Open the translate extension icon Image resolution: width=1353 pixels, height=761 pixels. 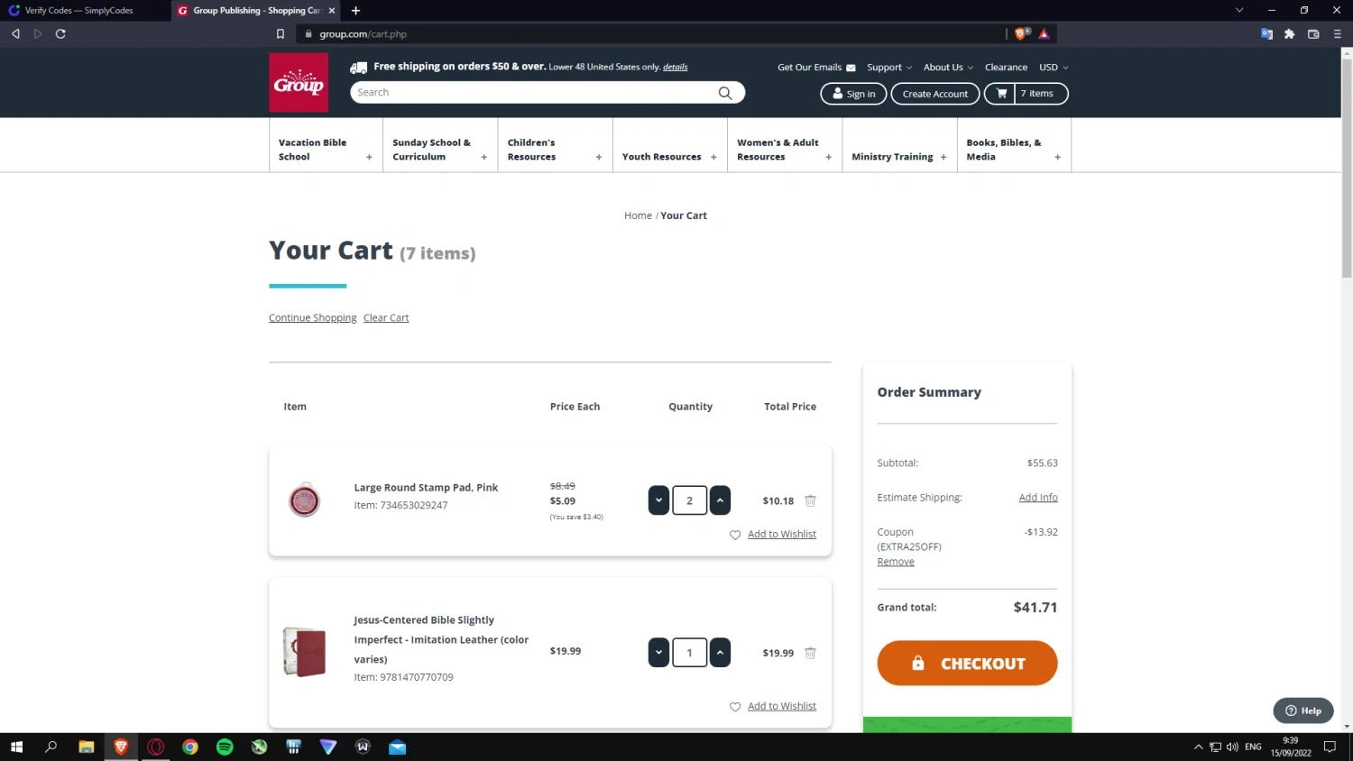[x=1266, y=34]
